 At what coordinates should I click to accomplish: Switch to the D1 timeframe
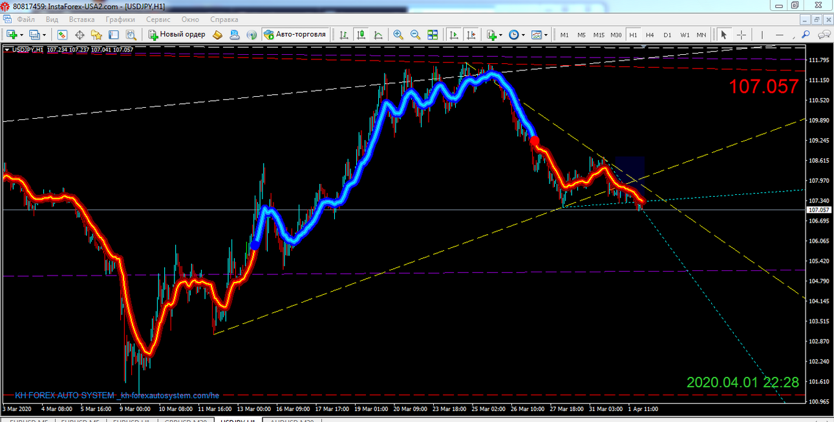(x=667, y=34)
